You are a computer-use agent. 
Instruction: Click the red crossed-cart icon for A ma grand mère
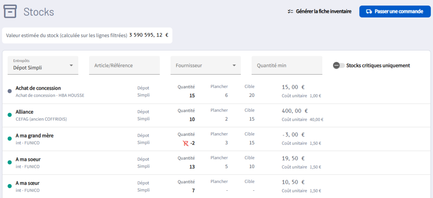[186, 143]
